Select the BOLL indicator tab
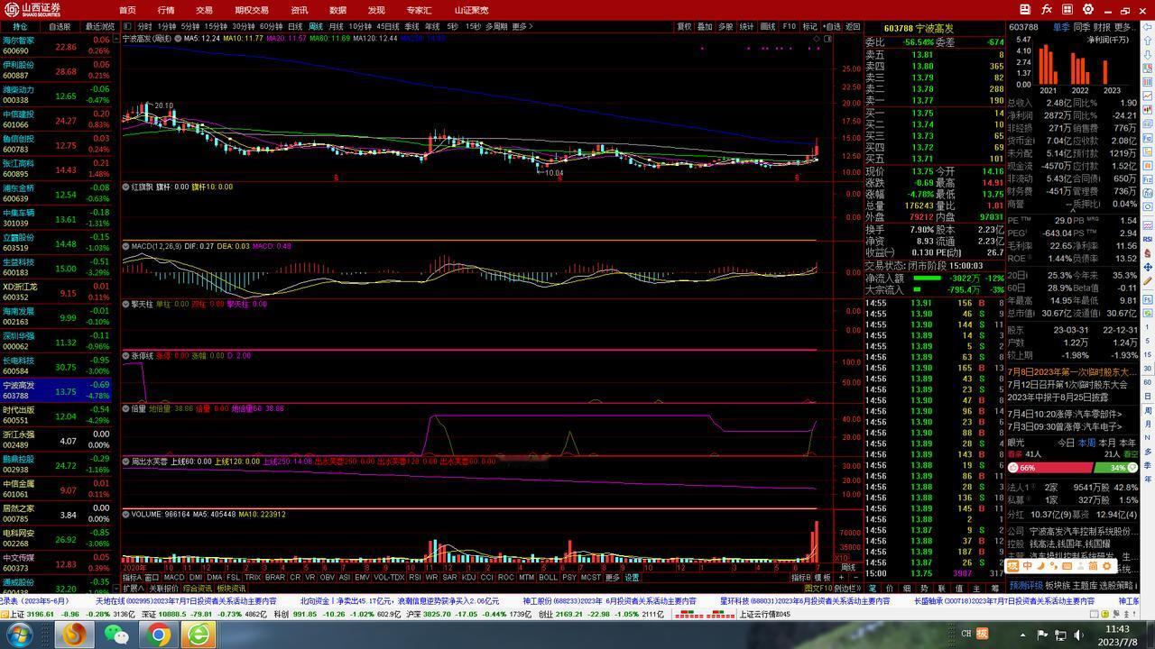Image resolution: width=1155 pixels, height=649 pixels. click(548, 578)
